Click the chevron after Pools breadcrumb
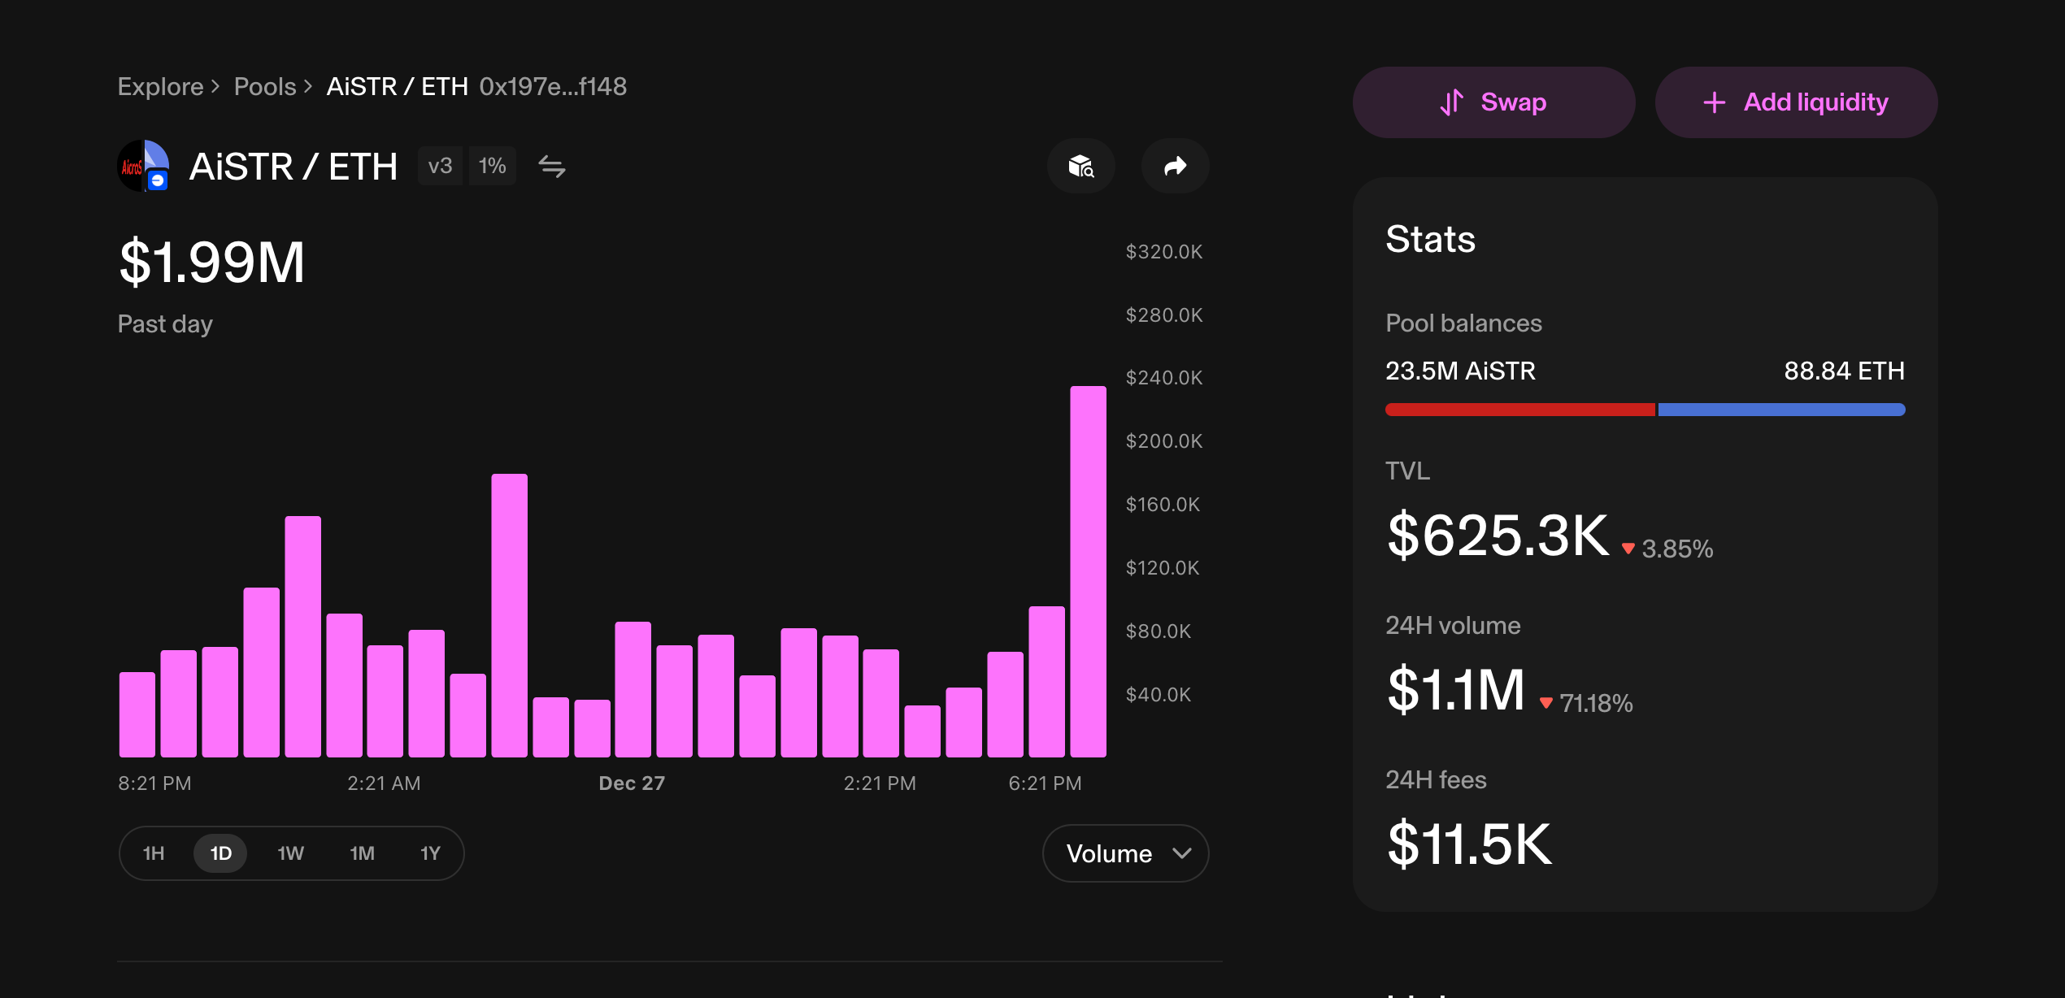 308,86
